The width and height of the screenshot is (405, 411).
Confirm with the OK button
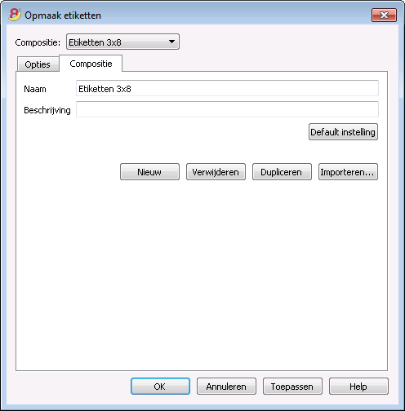(x=160, y=386)
